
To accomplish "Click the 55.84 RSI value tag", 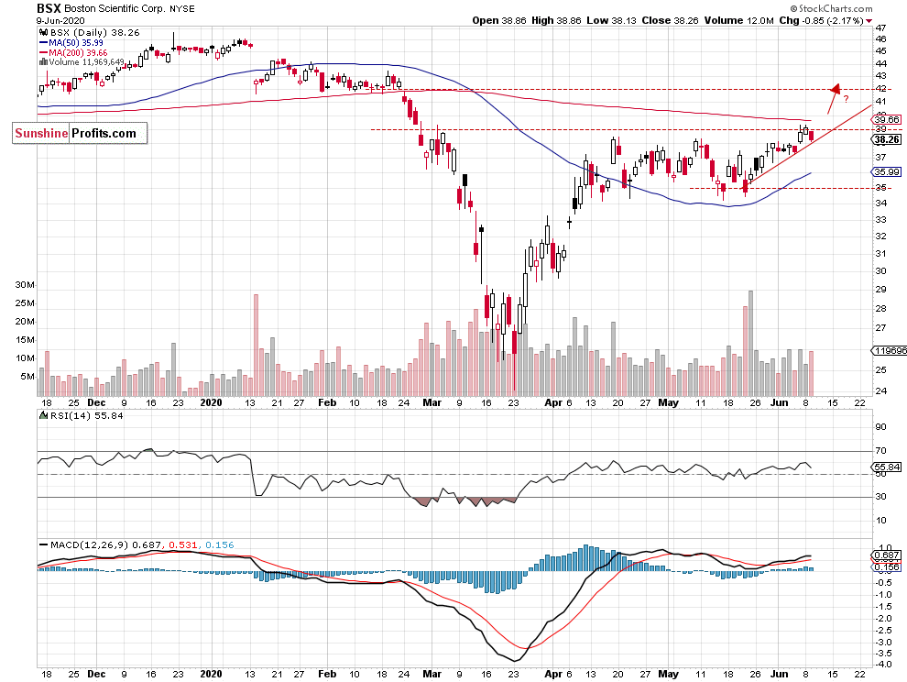I will [x=886, y=467].
